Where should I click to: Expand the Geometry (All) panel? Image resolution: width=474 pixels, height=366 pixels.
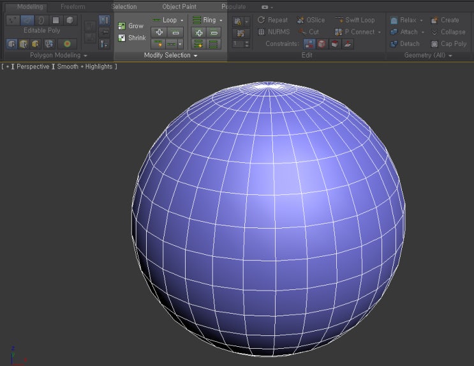428,56
